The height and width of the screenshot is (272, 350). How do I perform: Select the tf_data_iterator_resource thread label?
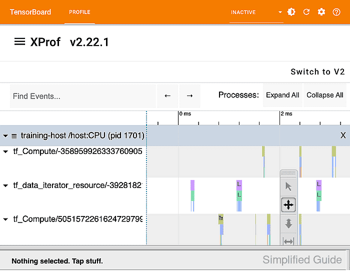[77, 185]
